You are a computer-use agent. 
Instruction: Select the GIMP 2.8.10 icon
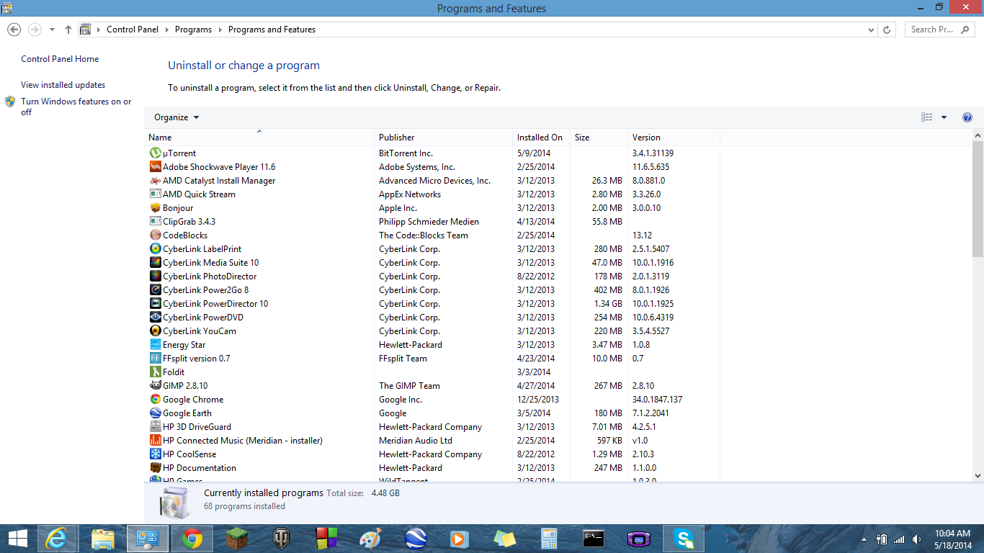[155, 385]
